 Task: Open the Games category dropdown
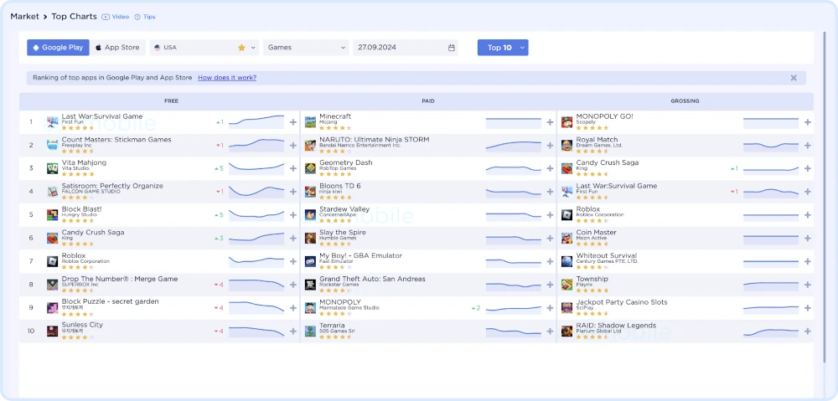(306, 48)
